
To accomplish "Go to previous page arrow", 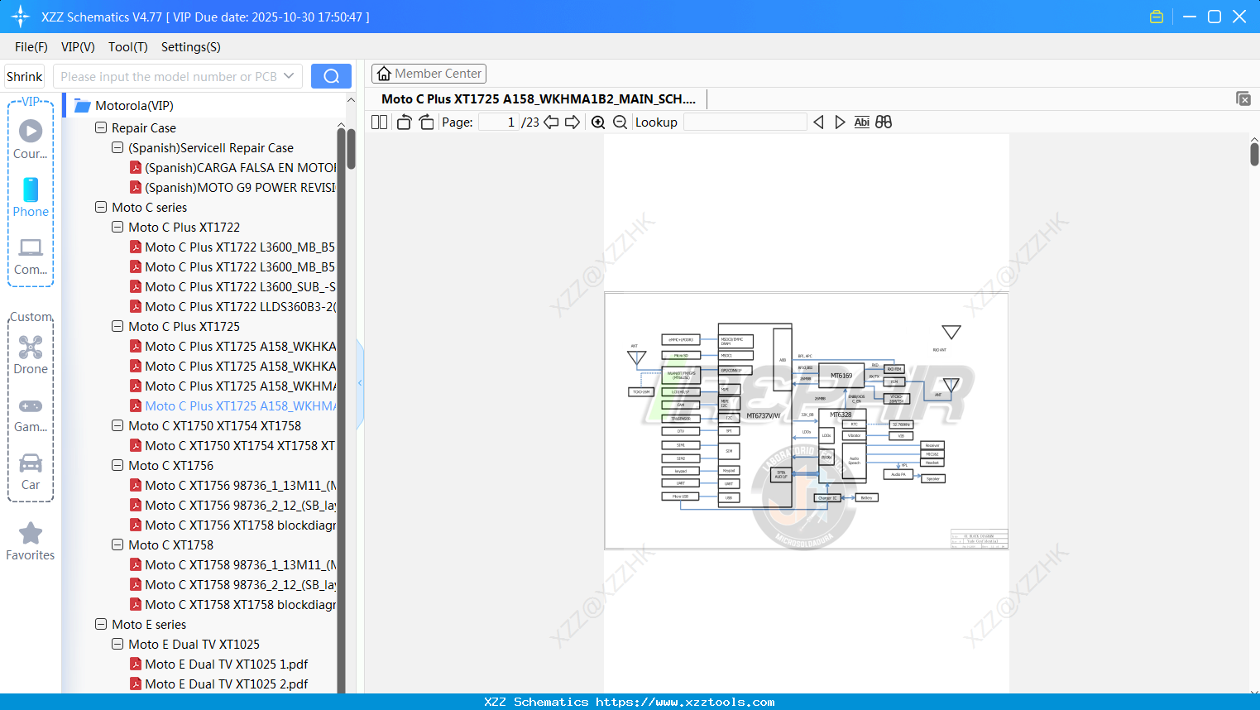I will (x=551, y=122).
